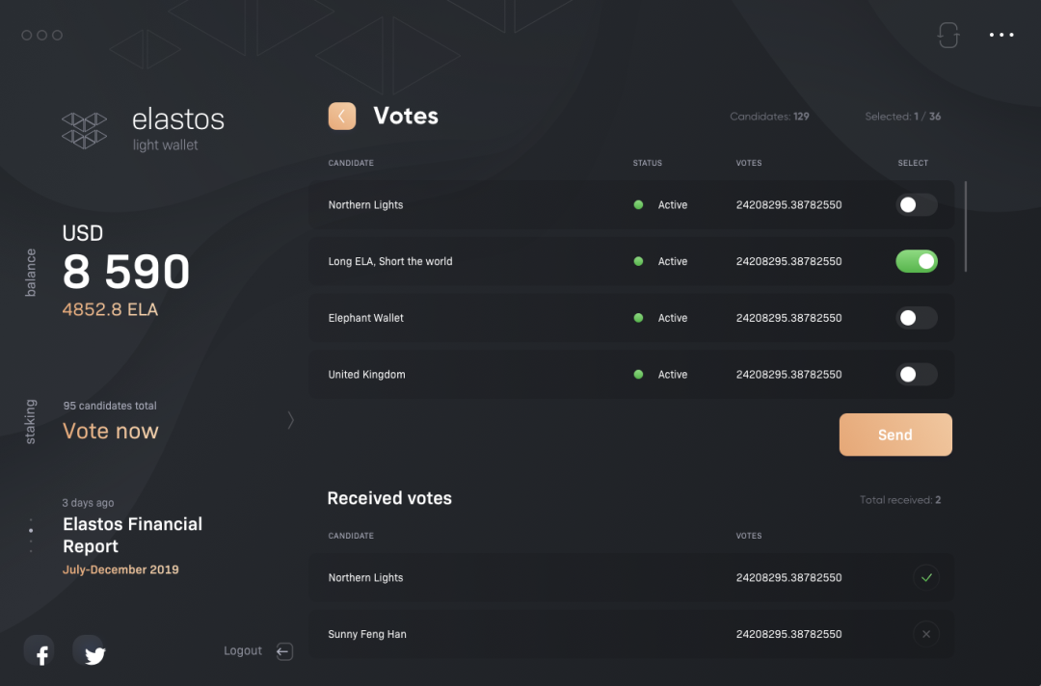Toggle the United Kingdom candidate selection
1041x686 pixels.
click(x=917, y=374)
